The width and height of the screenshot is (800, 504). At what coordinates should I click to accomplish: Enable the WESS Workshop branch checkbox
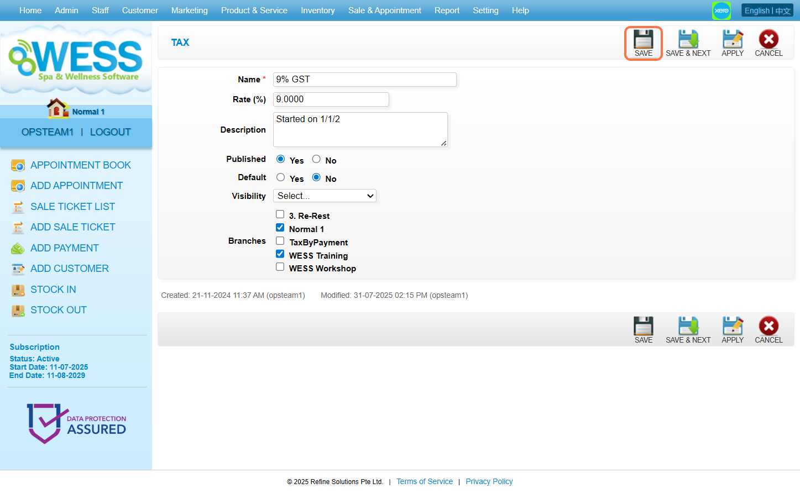tap(280, 267)
